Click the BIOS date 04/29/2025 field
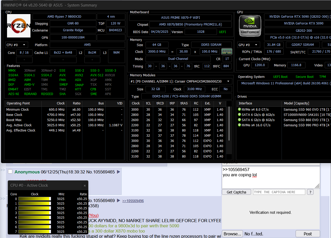 pyautogui.click(x=160, y=32)
